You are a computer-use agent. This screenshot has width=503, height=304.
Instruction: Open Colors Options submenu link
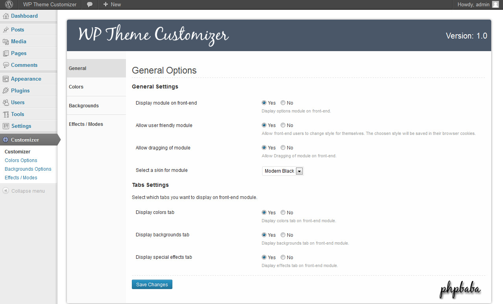(x=21, y=160)
